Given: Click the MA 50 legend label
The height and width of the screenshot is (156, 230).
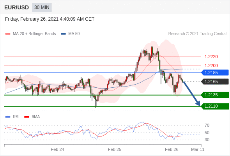Looking at the screenshot, I should click(74, 34).
